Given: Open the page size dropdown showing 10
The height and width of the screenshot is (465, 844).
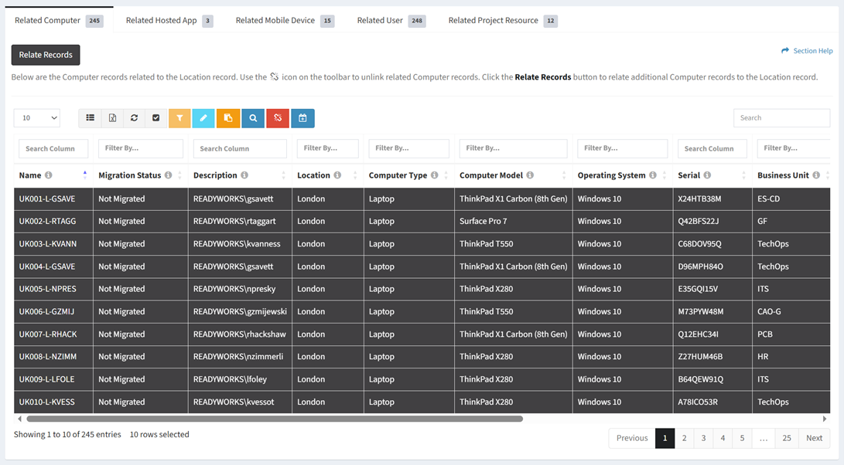Looking at the screenshot, I should (37, 118).
